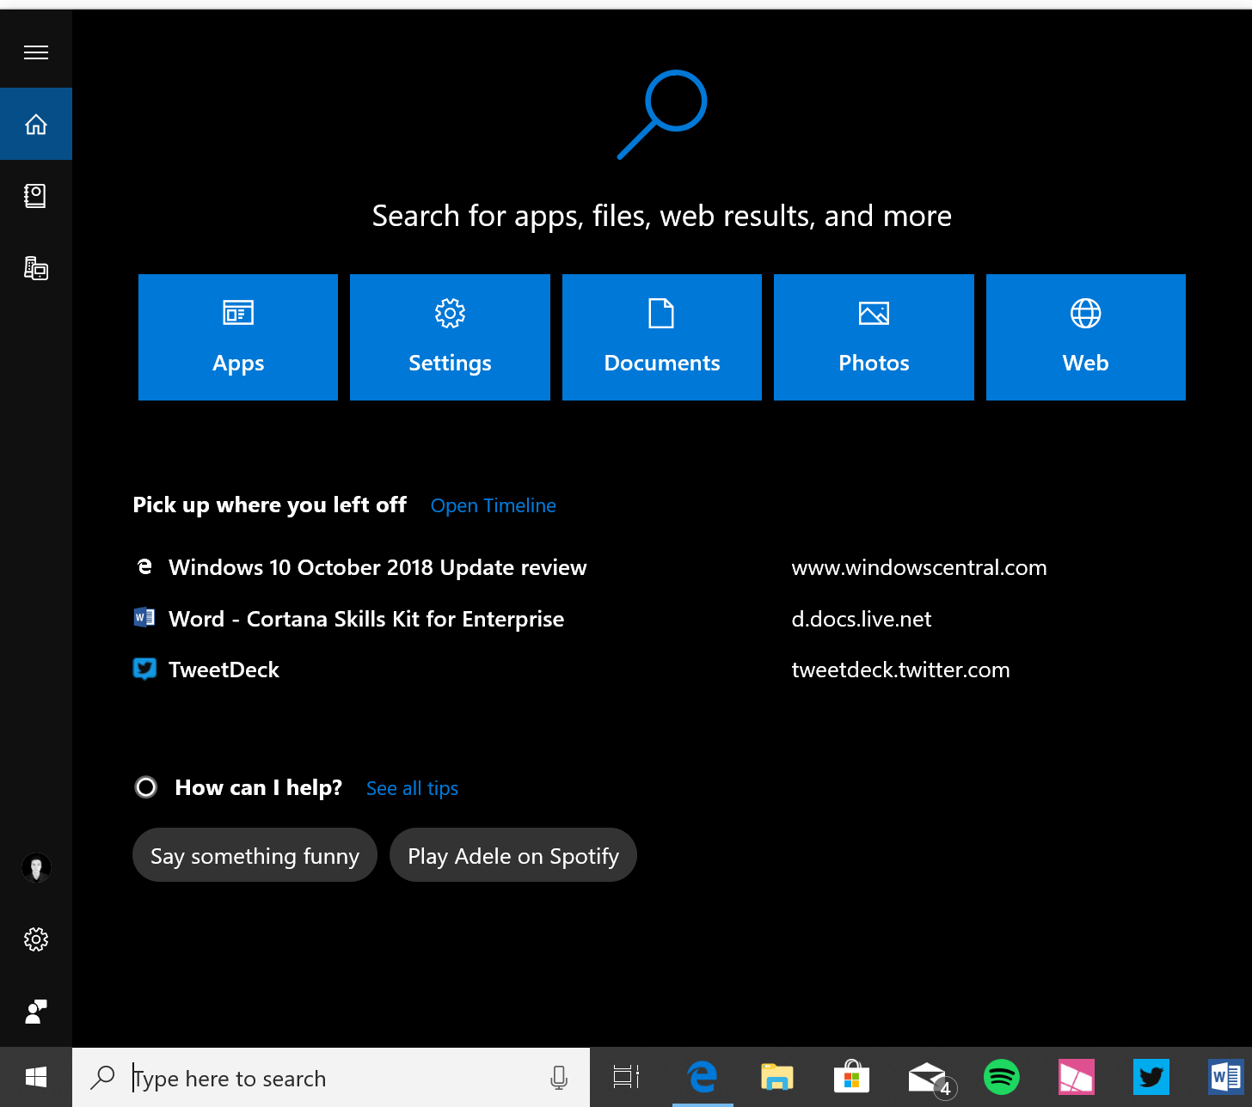
Task: Open Timeline link
Action: (494, 505)
